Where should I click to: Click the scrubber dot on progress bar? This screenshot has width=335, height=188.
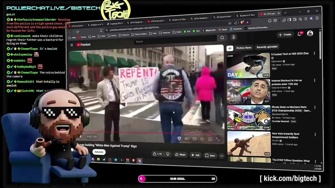pos(211,134)
